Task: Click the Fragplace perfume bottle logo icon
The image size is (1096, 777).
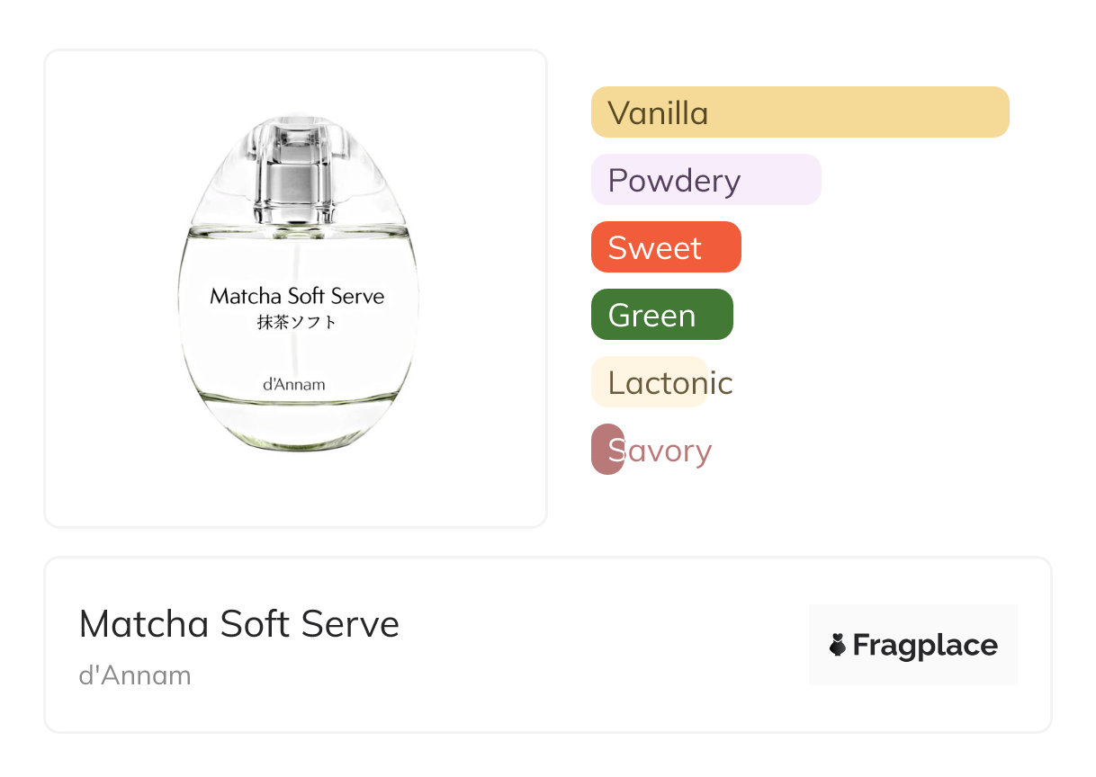Action: pyautogui.click(x=838, y=645)
